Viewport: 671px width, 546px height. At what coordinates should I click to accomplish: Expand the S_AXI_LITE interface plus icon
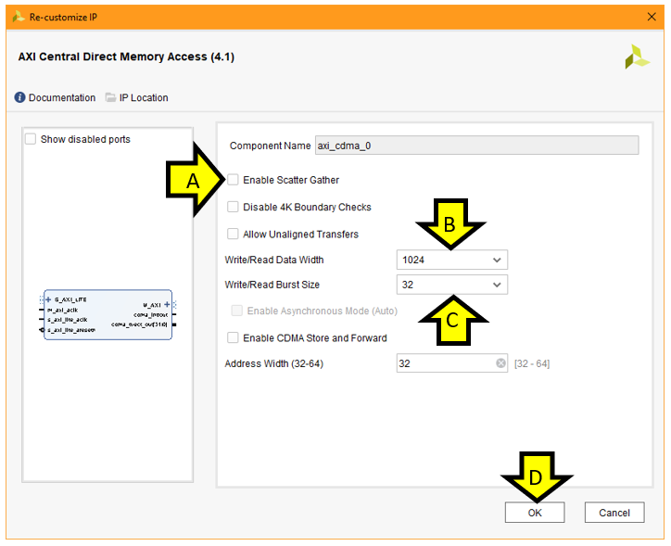tap(48, 299)
